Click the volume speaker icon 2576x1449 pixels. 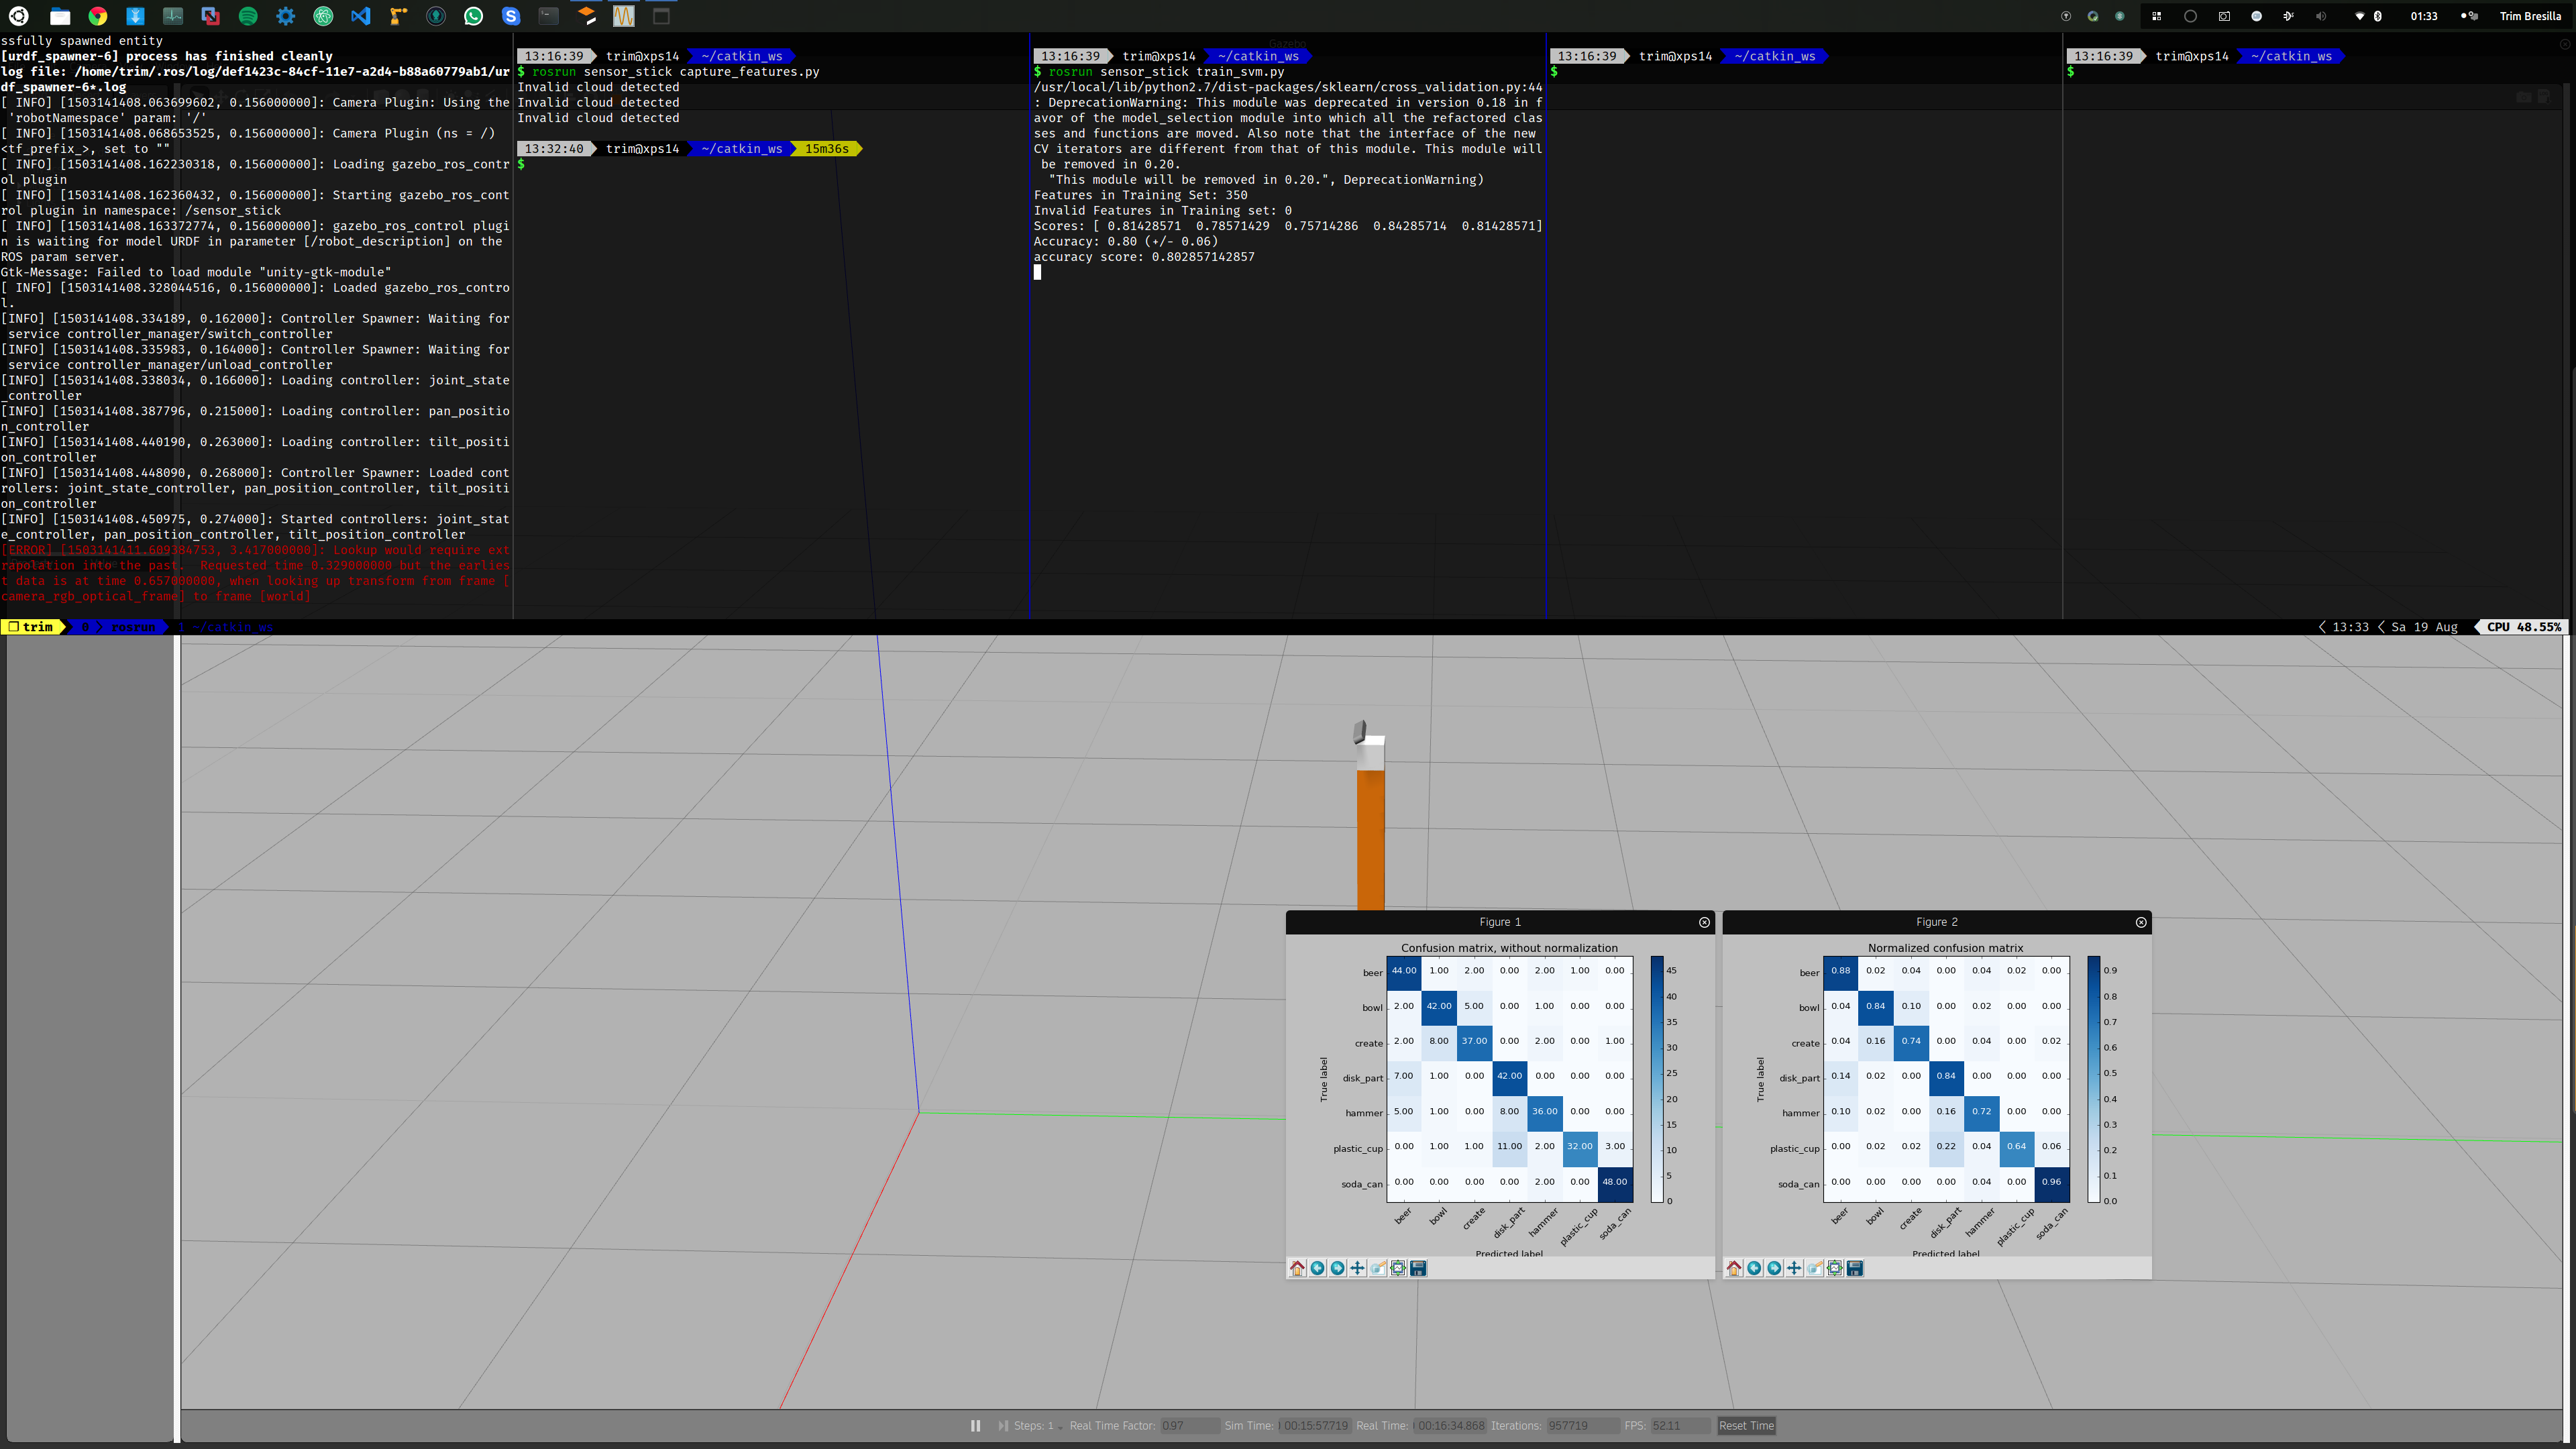pyautogui.click(x=2321, y=16)
